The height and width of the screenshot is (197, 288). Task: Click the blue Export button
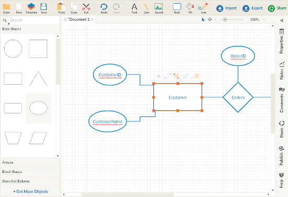[252, 8]
